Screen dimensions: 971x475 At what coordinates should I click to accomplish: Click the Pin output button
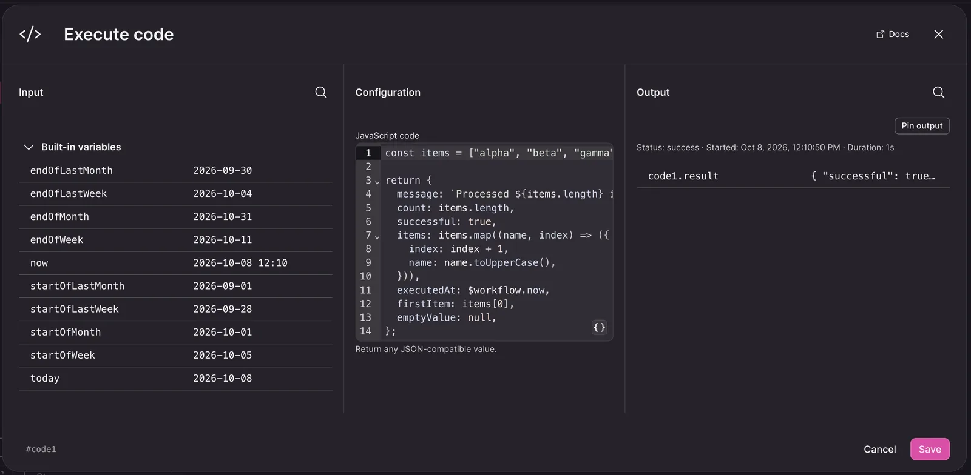tap(922, 125)
